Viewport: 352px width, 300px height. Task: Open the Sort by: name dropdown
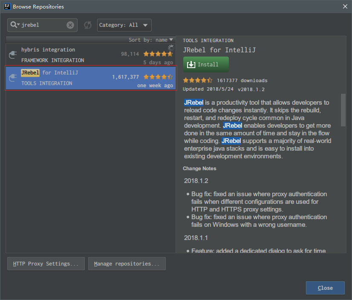pyautogui.click(x=150, y=40)
